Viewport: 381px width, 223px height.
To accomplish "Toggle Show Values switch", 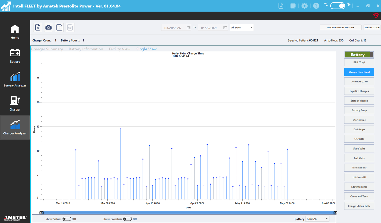I will pyautogui.click(x=67, y=219).
